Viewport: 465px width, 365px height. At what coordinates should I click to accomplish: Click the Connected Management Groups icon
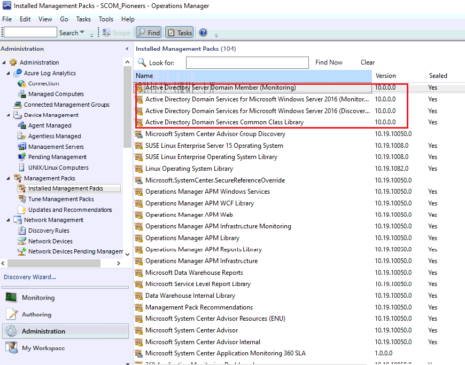pos(18,105)
